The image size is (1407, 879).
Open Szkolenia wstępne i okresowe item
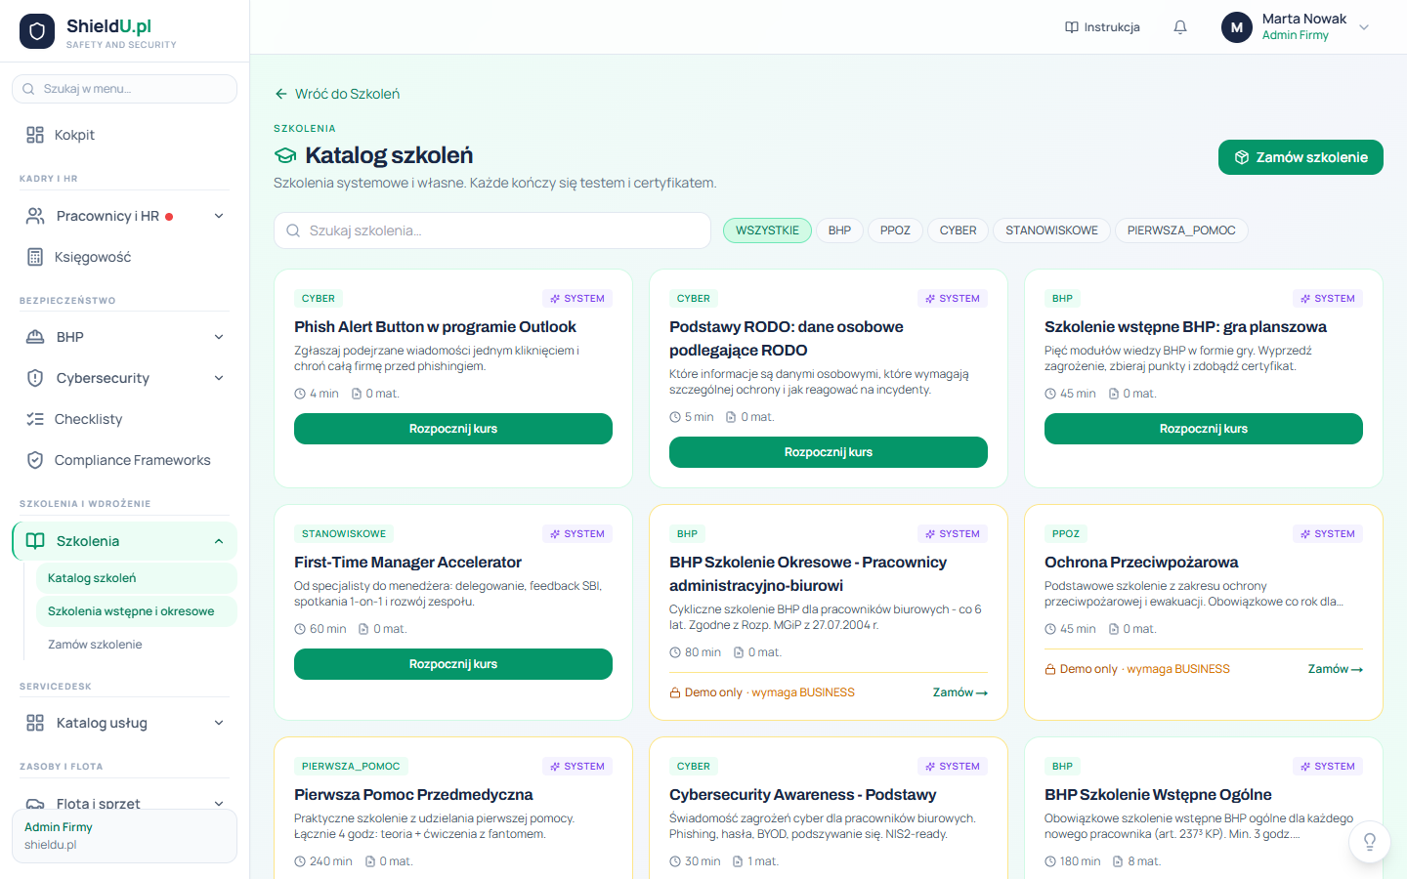click(136, 611)
